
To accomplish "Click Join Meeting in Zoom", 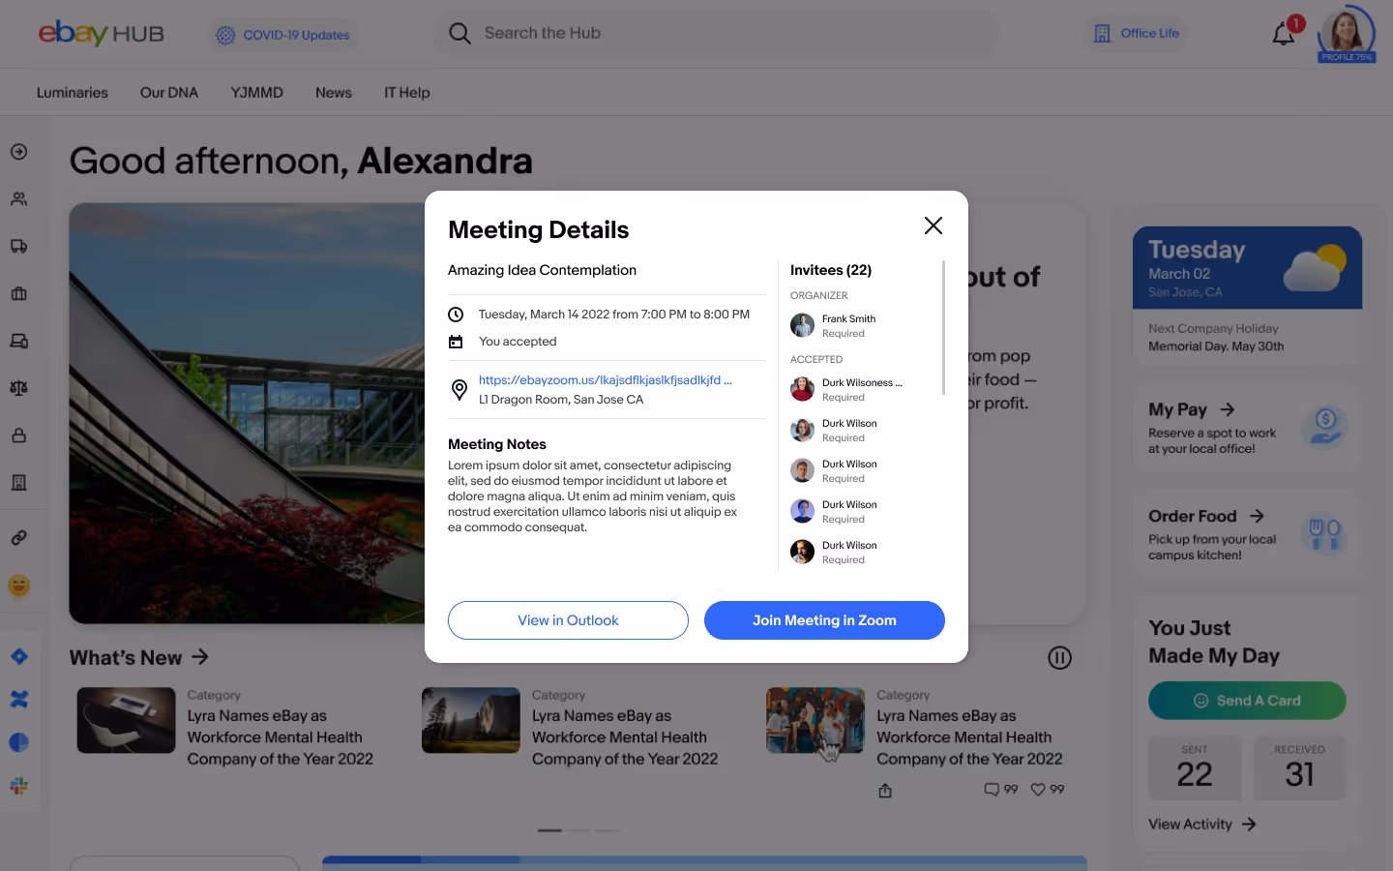I will (x=824, y=620).
